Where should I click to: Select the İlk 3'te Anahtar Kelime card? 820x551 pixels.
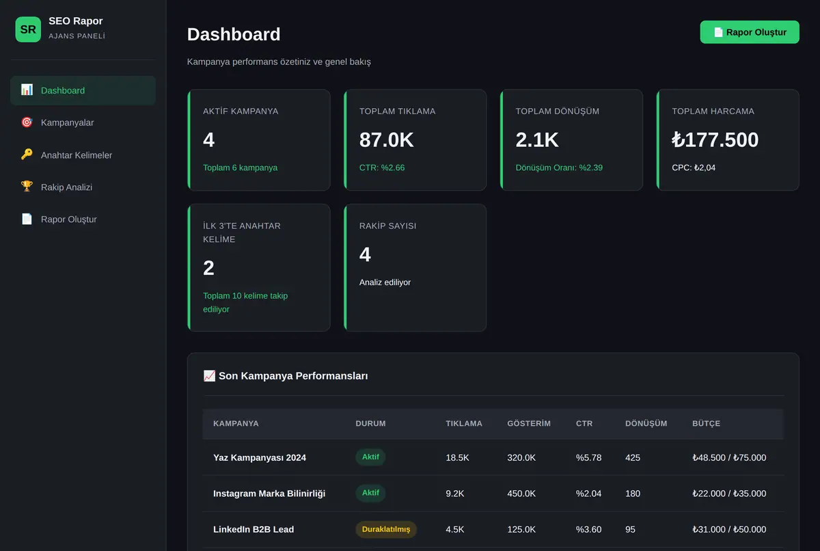pyautogui.click(x=259, y=267)
